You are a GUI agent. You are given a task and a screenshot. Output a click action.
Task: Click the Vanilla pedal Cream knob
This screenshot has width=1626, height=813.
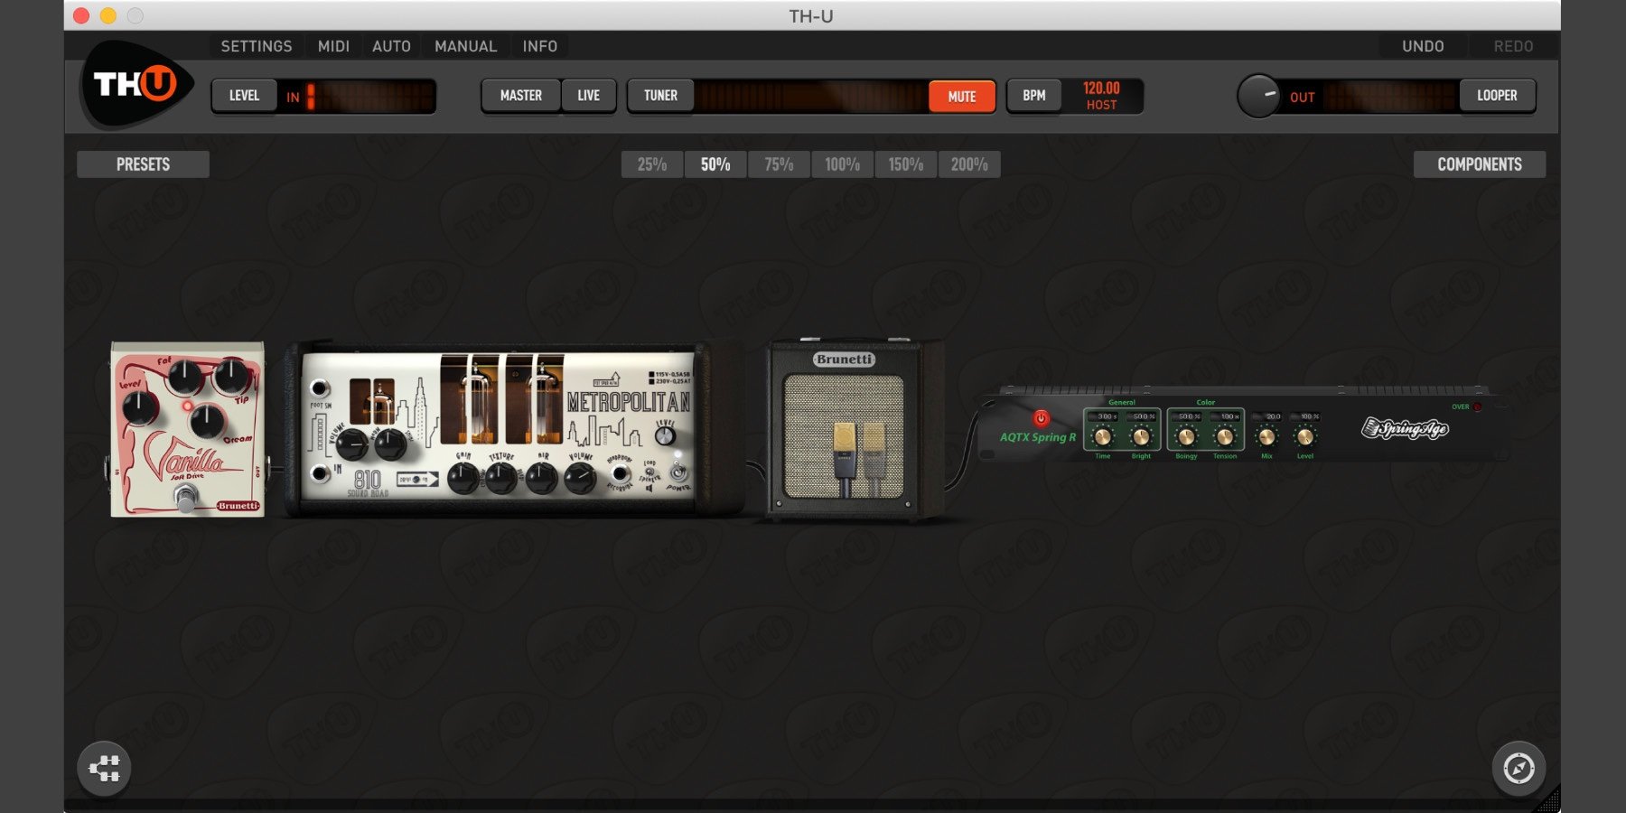(x=207, y=421)
